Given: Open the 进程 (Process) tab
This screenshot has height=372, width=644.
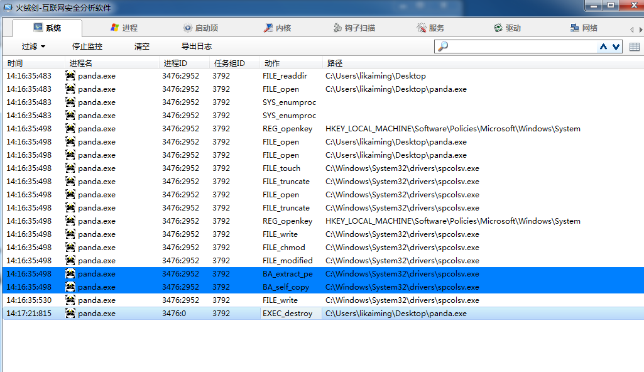Looking at the screenshot, I should (124, 28).
